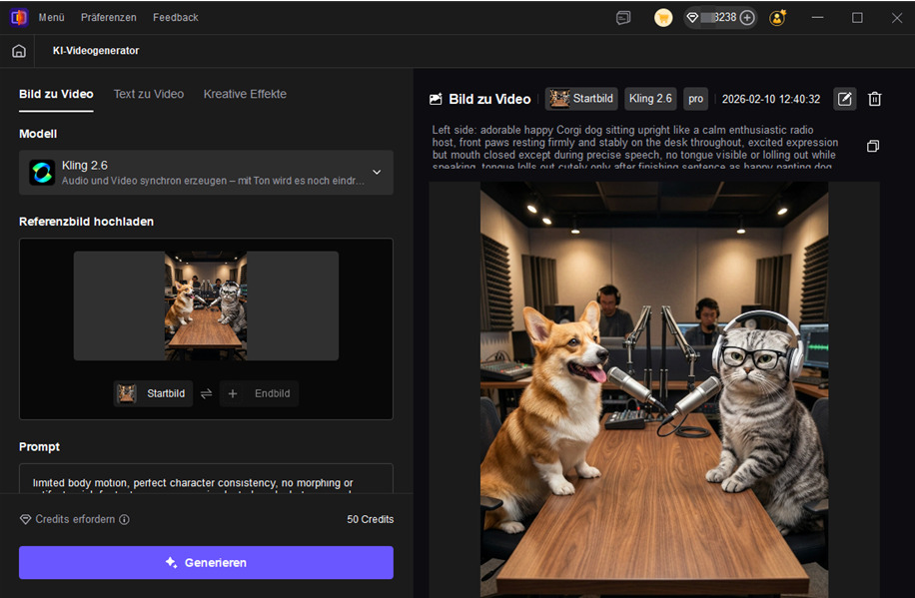Open Präferenzen menu
915x598 pixels.
pos(109,18)
